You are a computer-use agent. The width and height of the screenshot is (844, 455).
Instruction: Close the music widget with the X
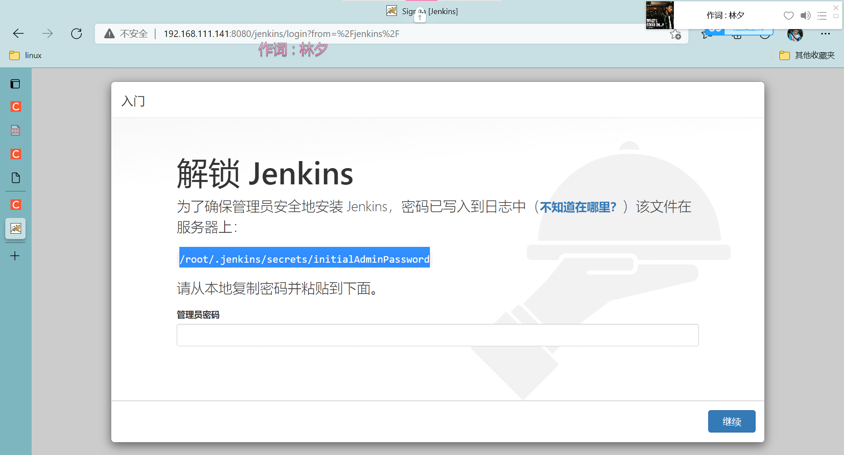pos(836,8)
